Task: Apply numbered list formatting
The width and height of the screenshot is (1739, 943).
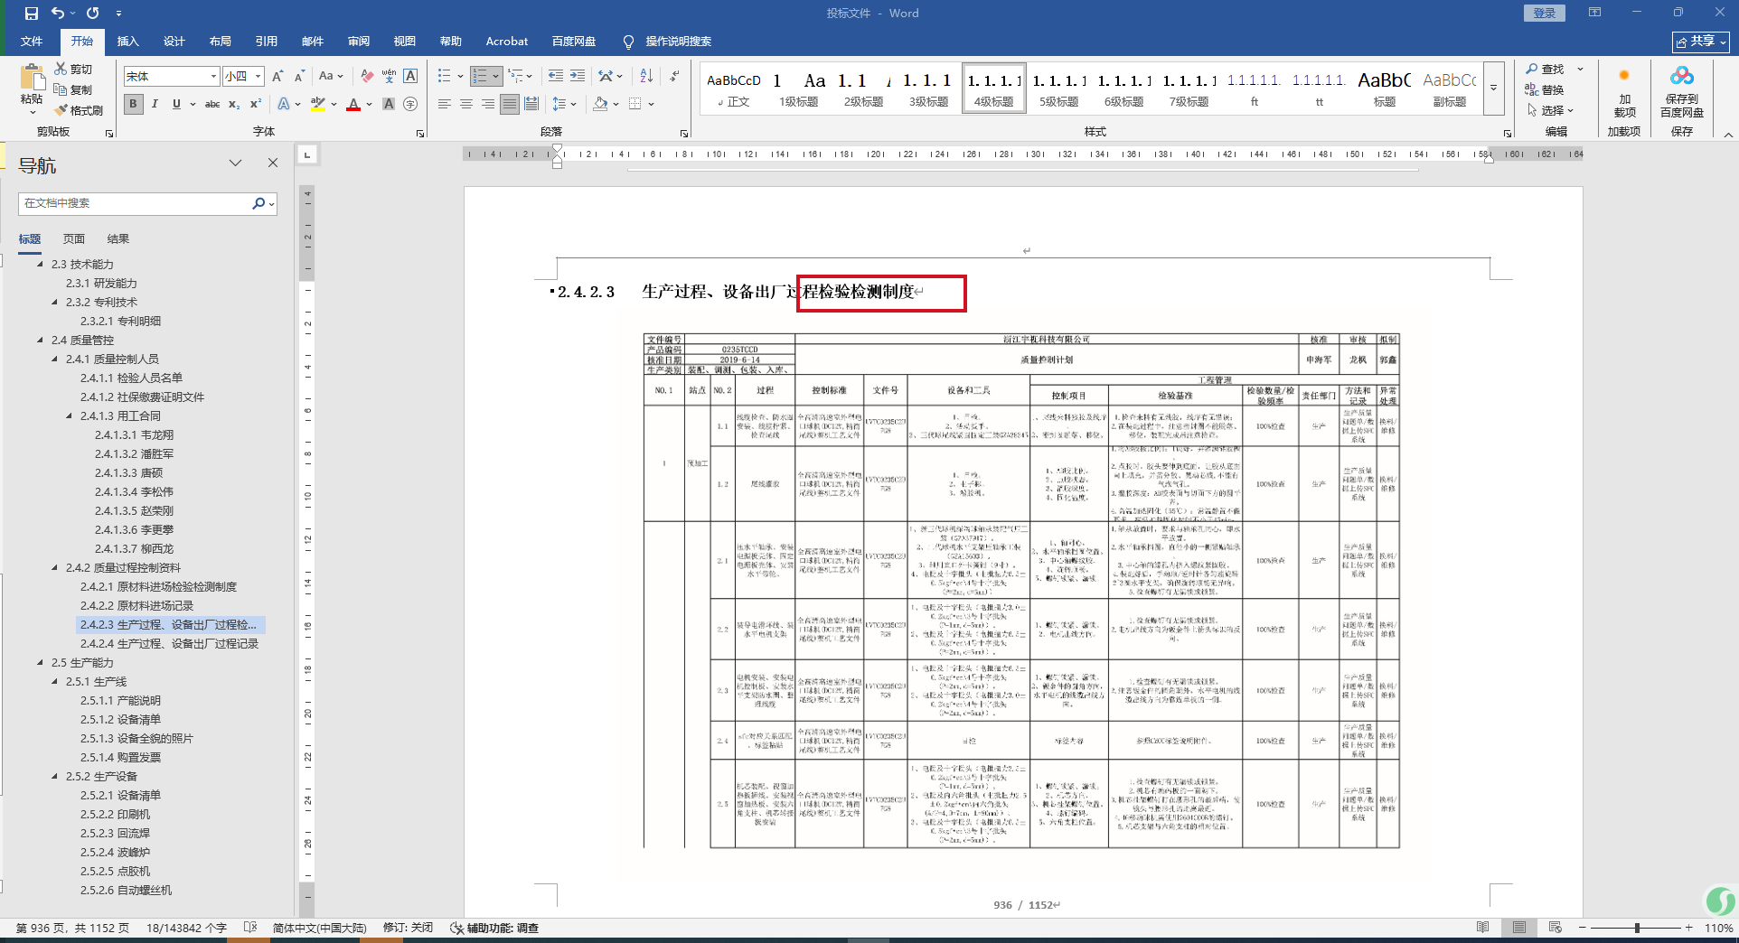Action: [480, 77]
